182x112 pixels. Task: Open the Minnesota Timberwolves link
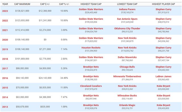pyautogui.click(x=127, y=77)
